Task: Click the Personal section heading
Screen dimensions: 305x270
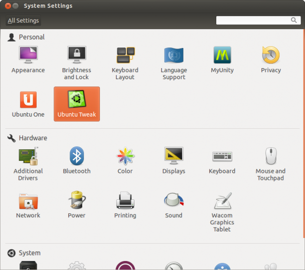Action: [32, 37]
